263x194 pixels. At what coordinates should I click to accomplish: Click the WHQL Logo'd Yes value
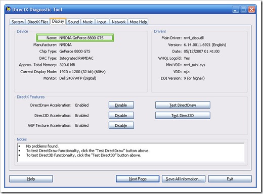187,58
